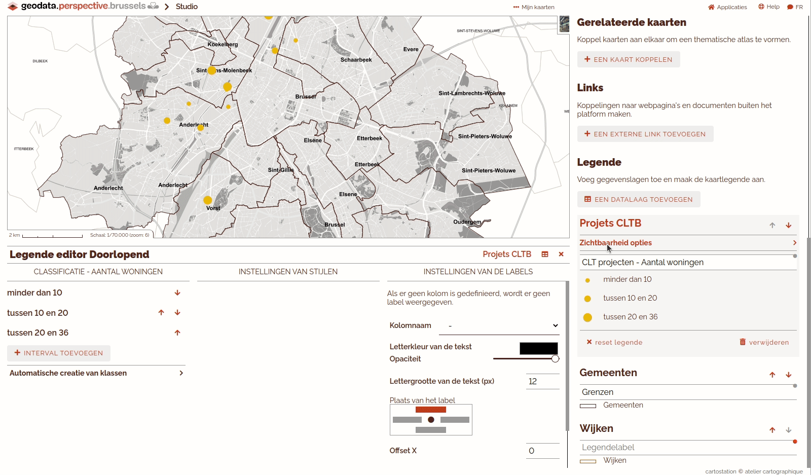Click the black Letterkleur van de tekst swatch
Image resolution: width=811 pixels, height=475 pixels.
point(538,348)
